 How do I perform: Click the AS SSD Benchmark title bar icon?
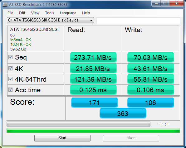click(5, 4)
